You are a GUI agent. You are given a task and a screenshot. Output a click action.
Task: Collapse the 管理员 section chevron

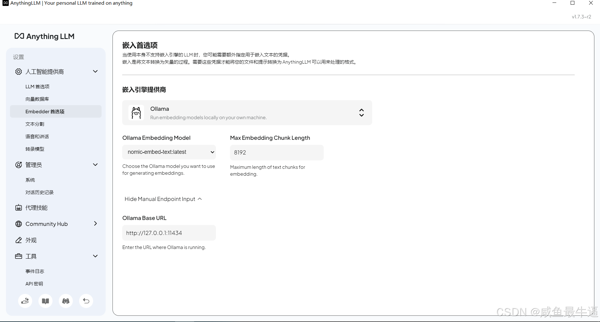(95, 165)
